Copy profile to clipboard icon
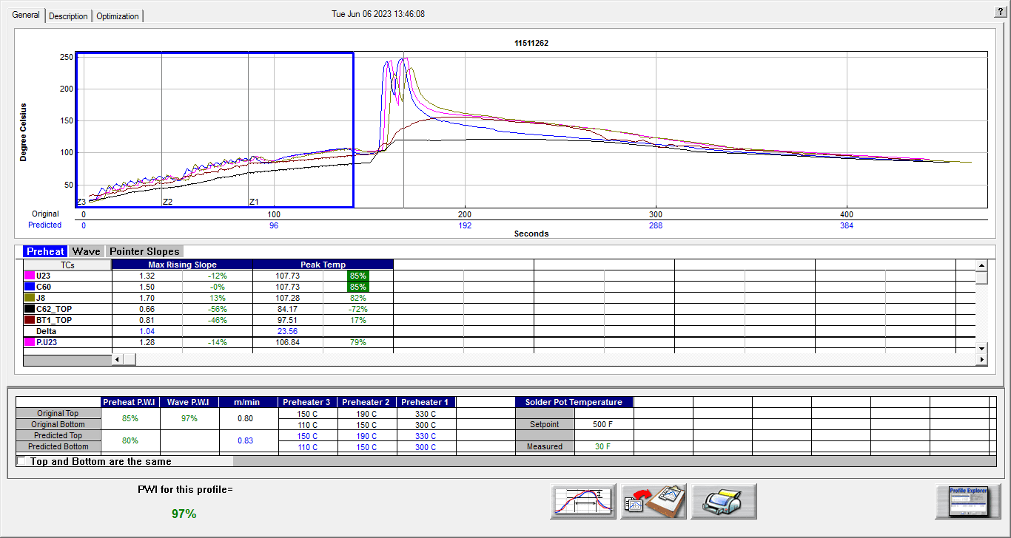Image resolution: width=1011 pixels, height=538 pixels. tap(654, 503)
